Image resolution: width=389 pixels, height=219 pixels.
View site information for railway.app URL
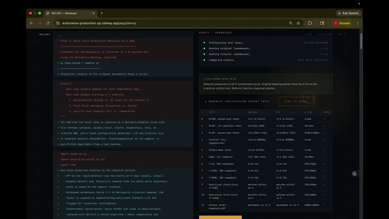[x=57, y=23]
